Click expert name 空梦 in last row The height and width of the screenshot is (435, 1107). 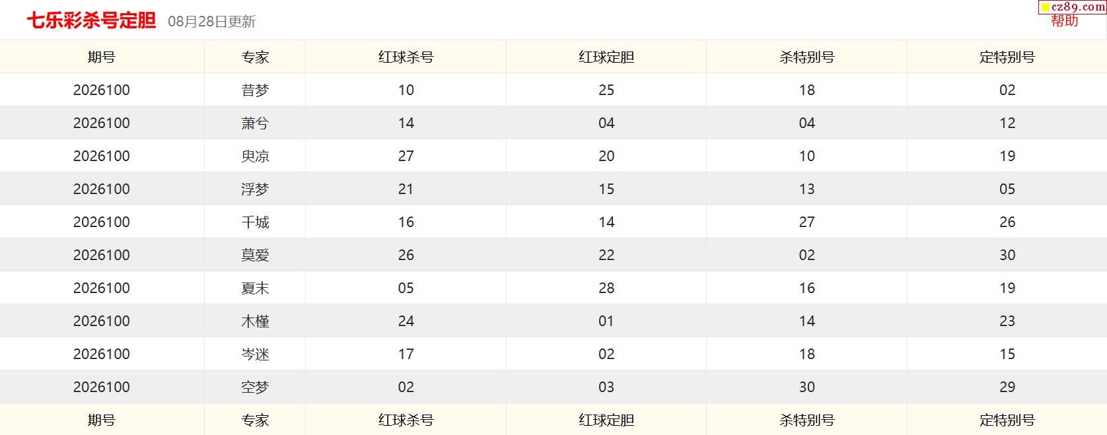coord(255,387)
